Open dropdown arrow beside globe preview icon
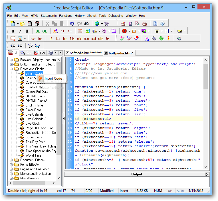 click(102, 24)
